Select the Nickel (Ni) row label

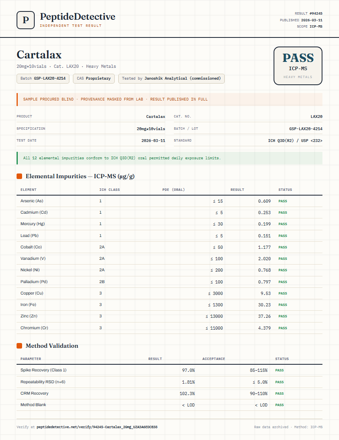pyautogui.click(x=30, y=270)
